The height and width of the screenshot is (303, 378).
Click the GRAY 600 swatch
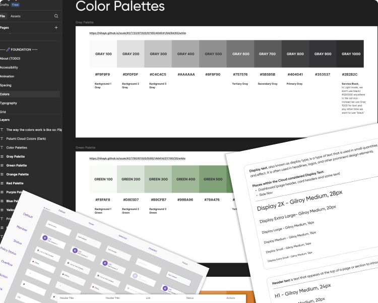click(x=240, y=54)
